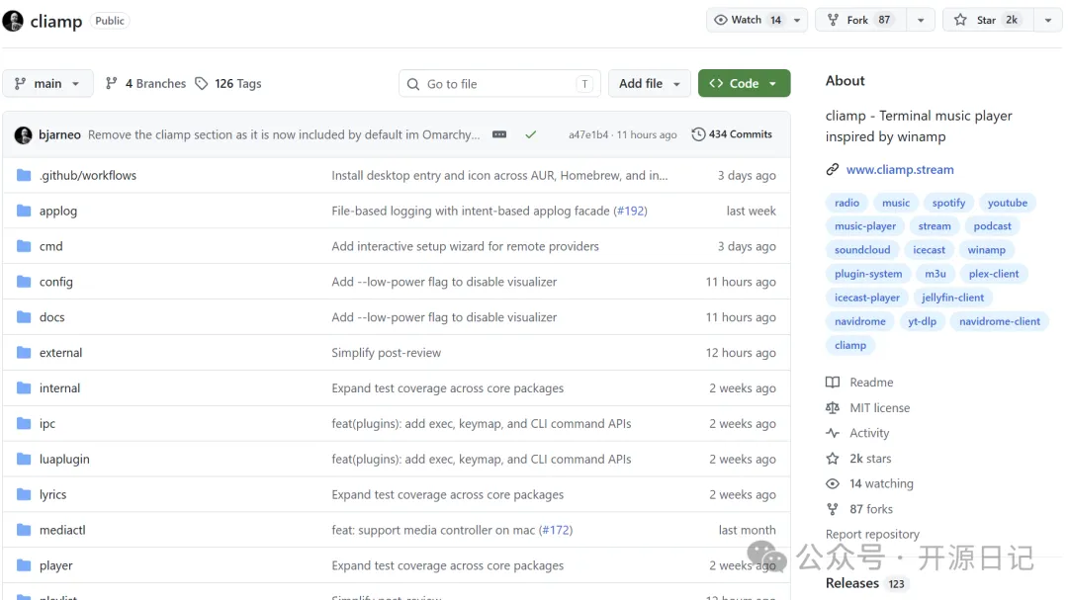
Task: Click the Activity pulse icon
Action: [x=833, y=433]
